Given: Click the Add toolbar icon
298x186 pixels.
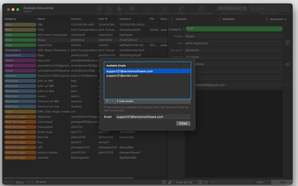Looking at the screenshot, I should click(x=99, y=9).
